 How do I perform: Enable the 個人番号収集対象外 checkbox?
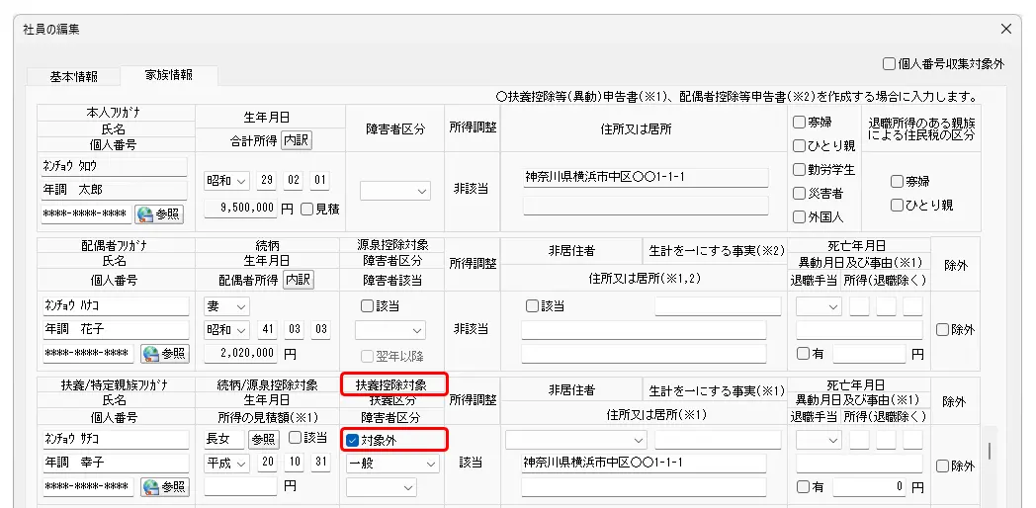(x=890, y=64)
